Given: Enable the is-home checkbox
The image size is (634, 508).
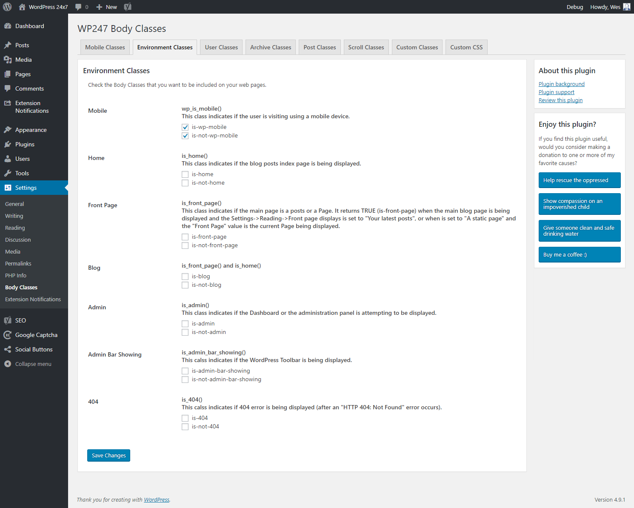Looking at the screenshot, I should coord(185,174).
